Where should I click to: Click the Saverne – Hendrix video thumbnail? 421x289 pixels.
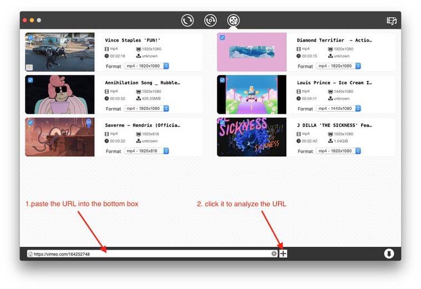(x=60, y=137)
